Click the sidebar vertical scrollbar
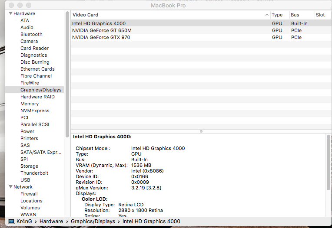 point(67,74)
